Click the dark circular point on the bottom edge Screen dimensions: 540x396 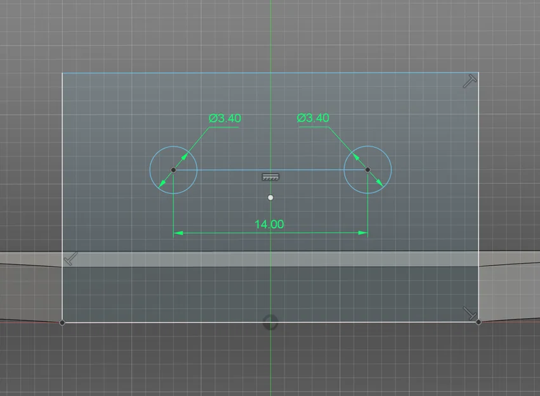point(270,323)
